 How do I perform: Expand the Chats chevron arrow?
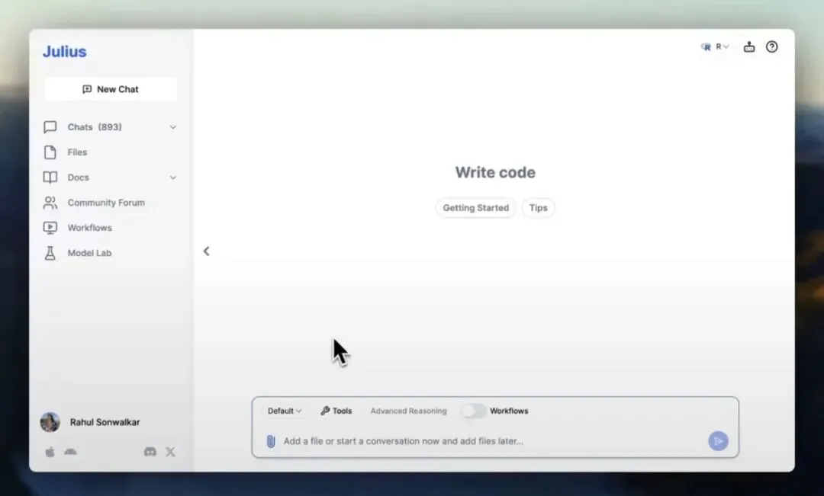[x=173, y=127]
